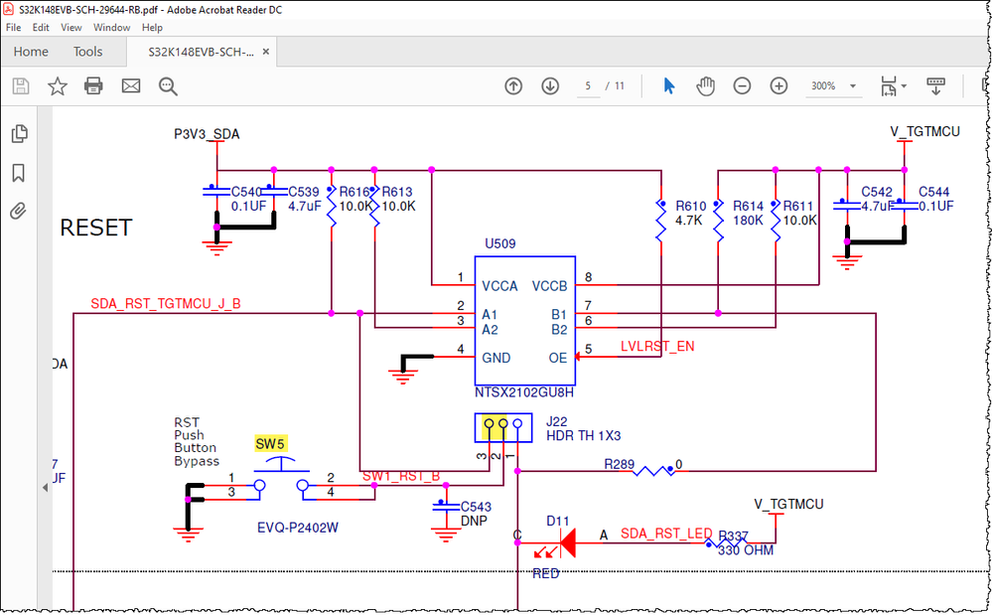Viewport: 992px width, 615px height.
Task: Switch to the hand pan tool
Action: point(705,86)
